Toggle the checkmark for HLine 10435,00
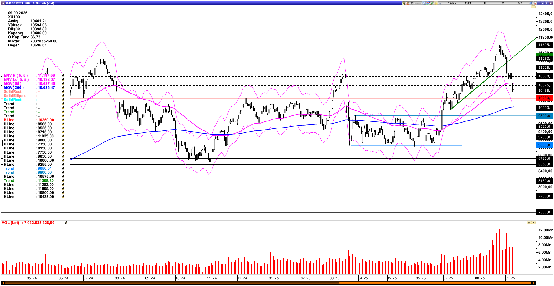 (x=63, y=197)
